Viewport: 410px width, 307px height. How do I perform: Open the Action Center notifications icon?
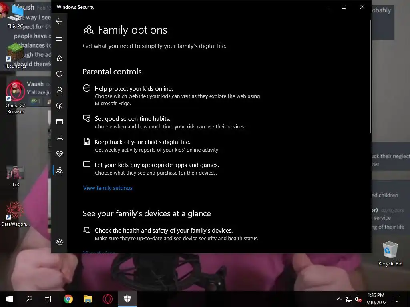397,299
